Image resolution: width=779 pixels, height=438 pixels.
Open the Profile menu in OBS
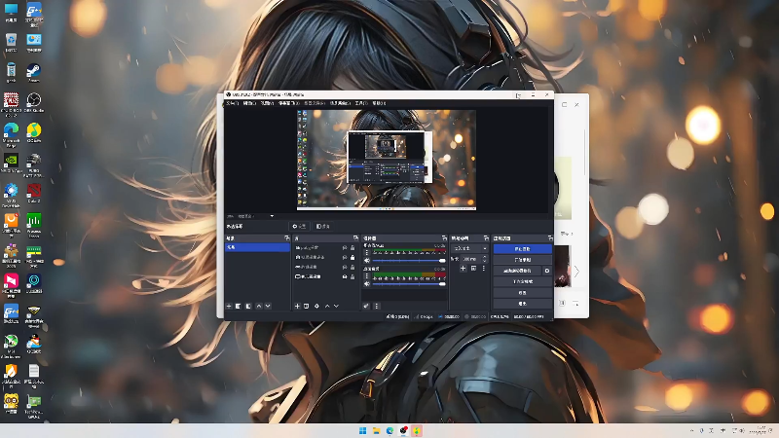coord(315,103)
